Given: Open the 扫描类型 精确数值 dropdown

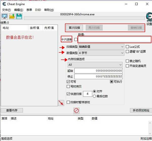Looking at the screenshot, I should (101, 47).
